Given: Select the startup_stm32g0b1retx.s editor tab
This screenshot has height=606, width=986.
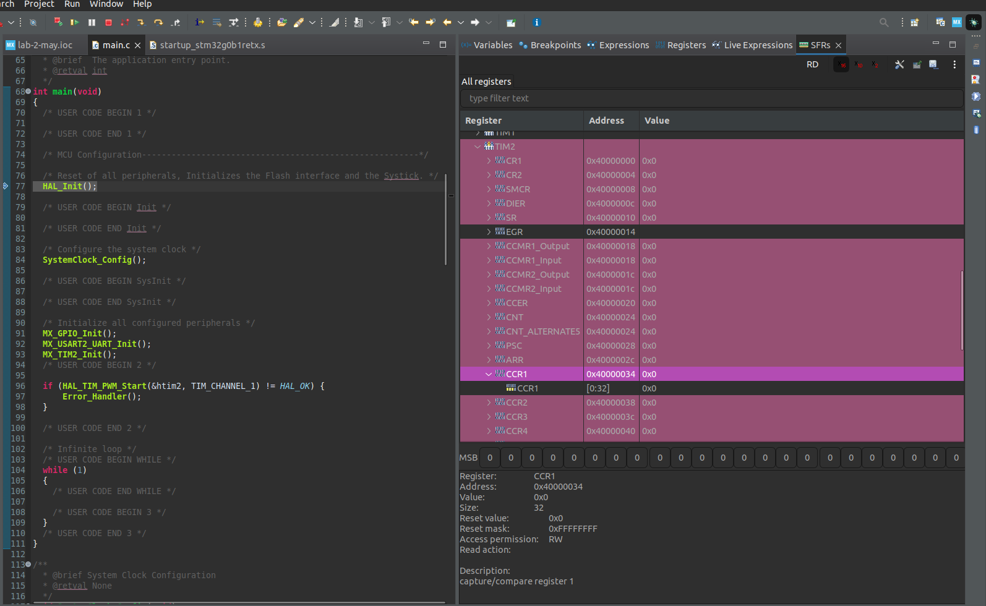Looking at the screenshot, I should pos(207,45).
